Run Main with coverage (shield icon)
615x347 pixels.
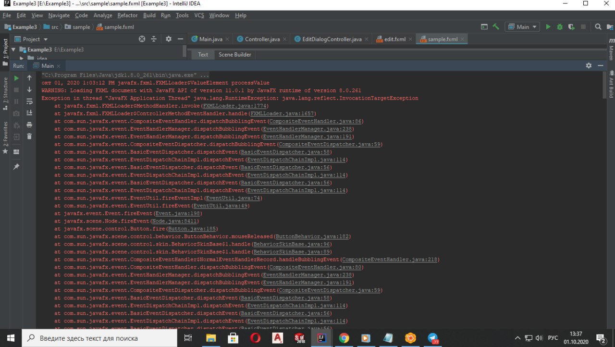pyautogui.click(x=571, y=27)
